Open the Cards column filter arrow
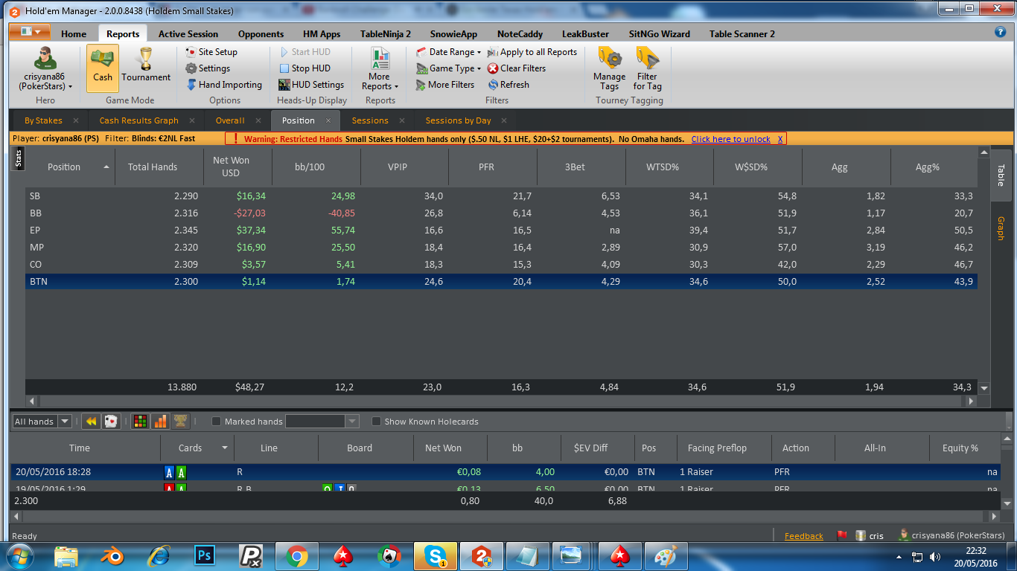 tap(225, 448)
